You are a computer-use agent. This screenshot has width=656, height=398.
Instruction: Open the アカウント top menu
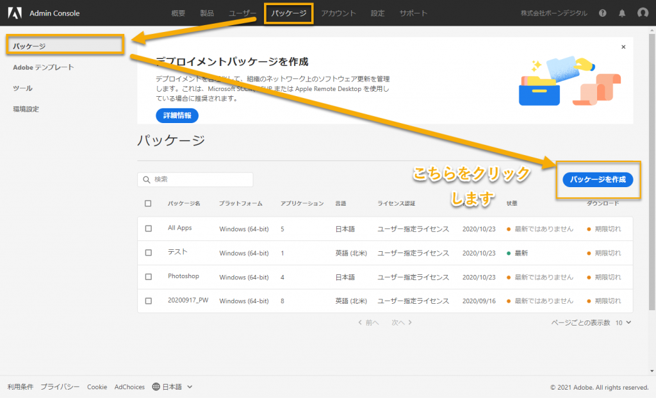338,13
